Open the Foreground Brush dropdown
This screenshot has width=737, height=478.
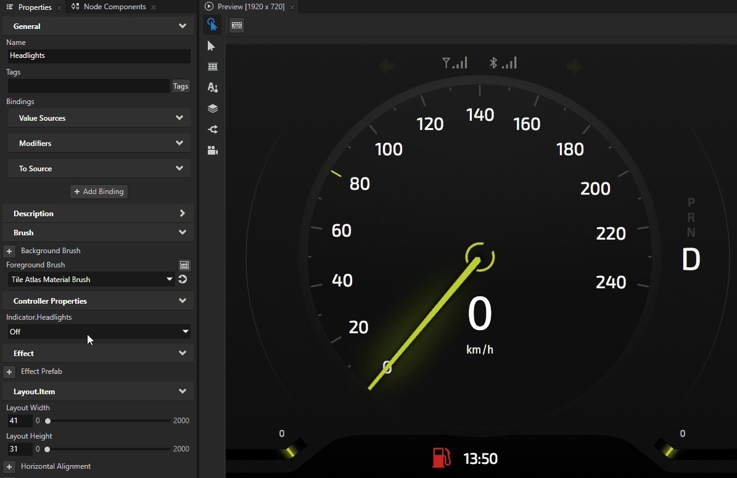click(92, 280)
